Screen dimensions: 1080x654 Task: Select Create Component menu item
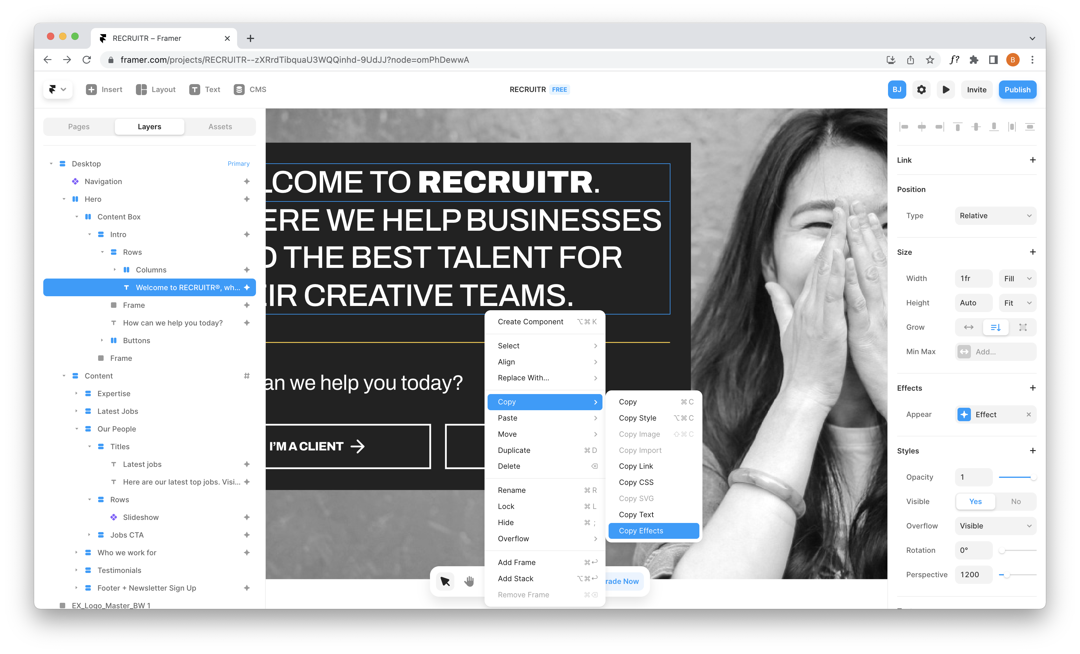[x=545, y=322]
